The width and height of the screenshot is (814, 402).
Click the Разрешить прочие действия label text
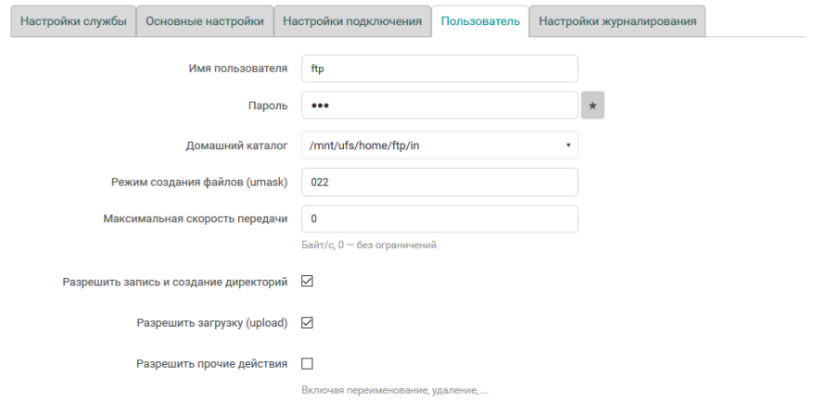point(211,364)
